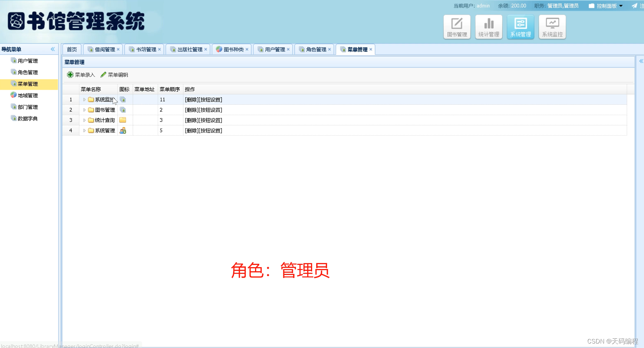The image size is (644, 348).
Task: Click the sidebar 用户管理 icon
Action: tap(14, 60)
